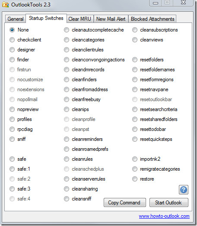Switch to New Mail Alert tab
197x226 pixels.
[111, 19]
